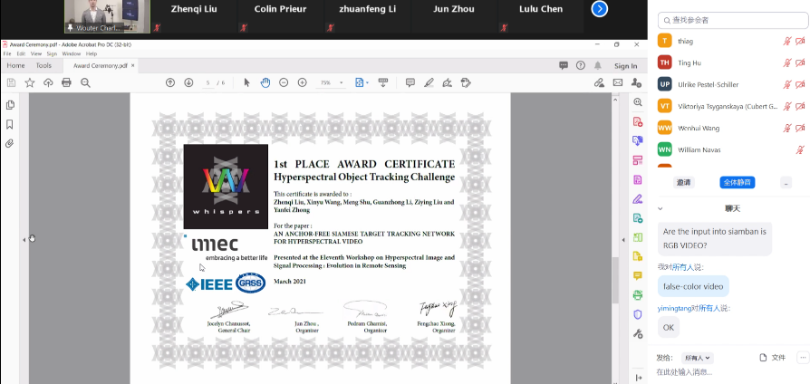The width and height of the screenshot is (810, 384).
Task: Click the blue mute all button
Action: [738, 182]
